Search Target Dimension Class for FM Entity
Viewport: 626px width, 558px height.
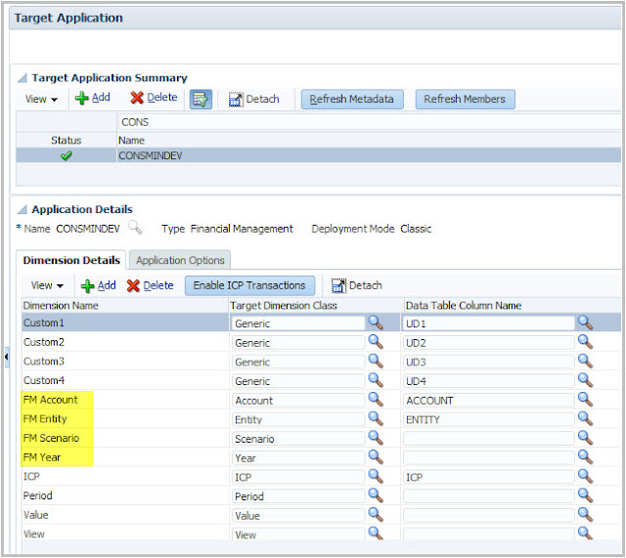coord(376,418)
